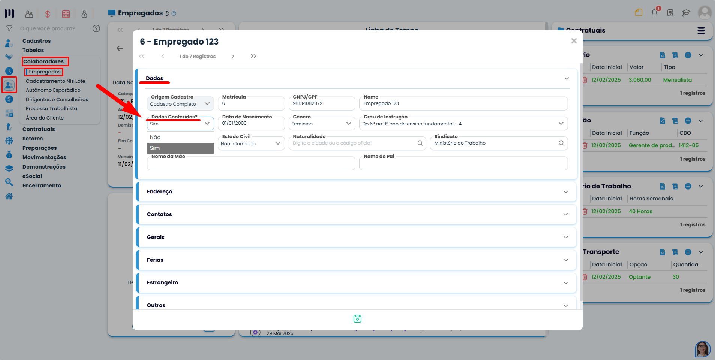Select Autônomo Esporádico in the sidebar
This screenshot has height=360, width=715.
click(53, 90)
